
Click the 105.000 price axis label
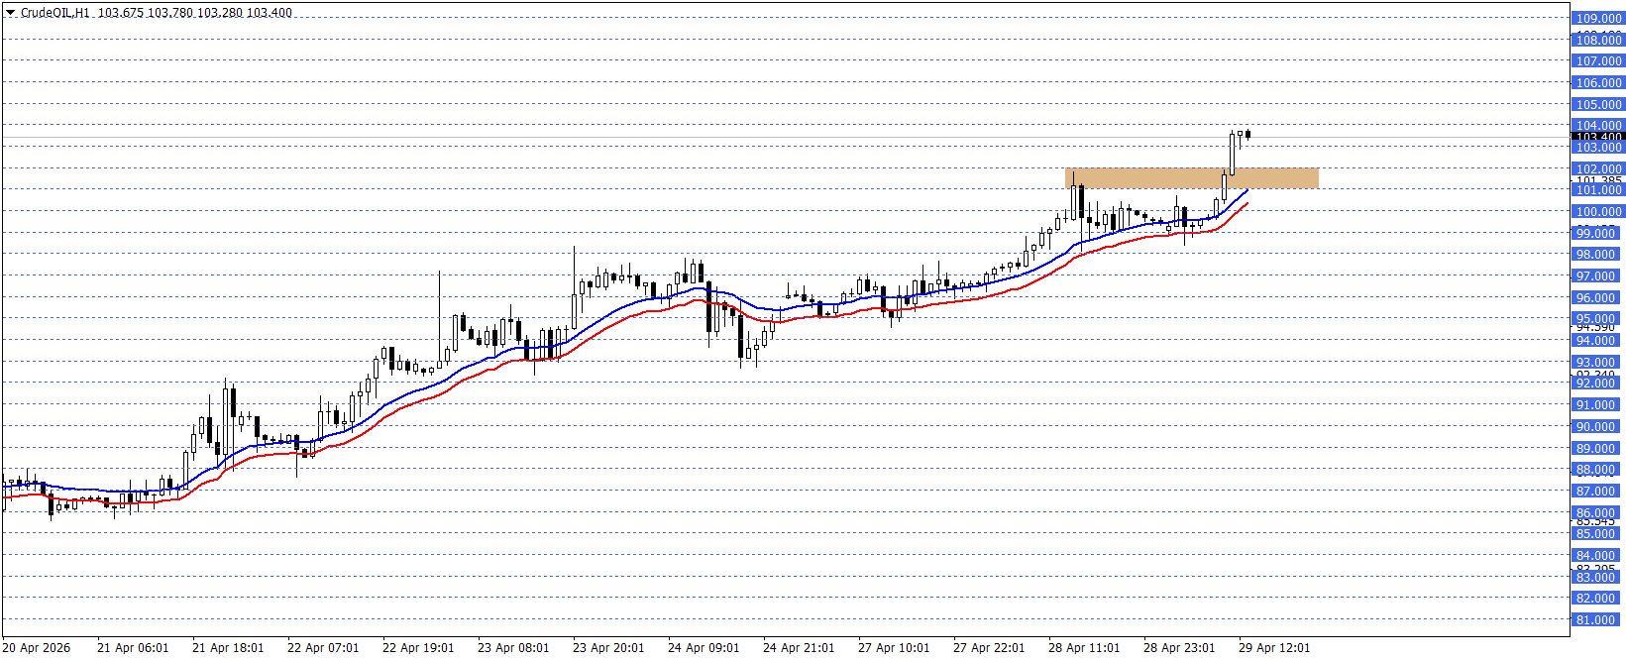1598,104
